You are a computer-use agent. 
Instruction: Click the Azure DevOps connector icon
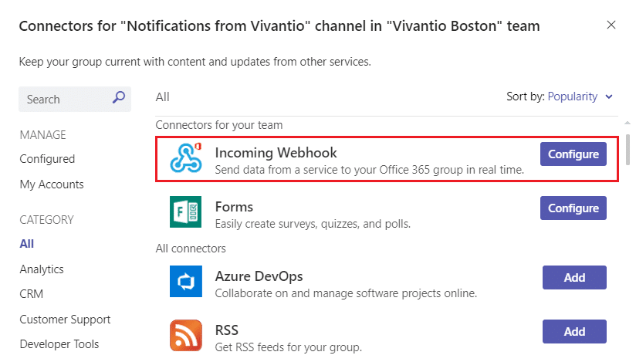point(186,281)
